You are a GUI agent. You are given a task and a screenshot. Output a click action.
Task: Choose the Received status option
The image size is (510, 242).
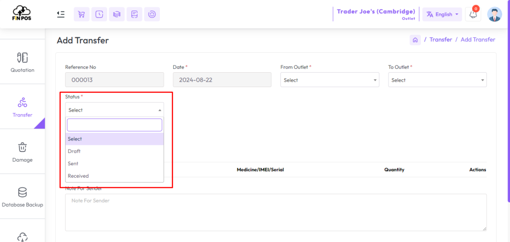(115, 176)
